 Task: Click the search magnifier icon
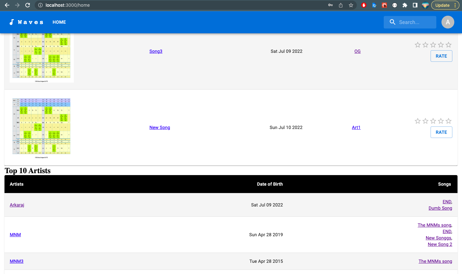(x=392, y=22)
